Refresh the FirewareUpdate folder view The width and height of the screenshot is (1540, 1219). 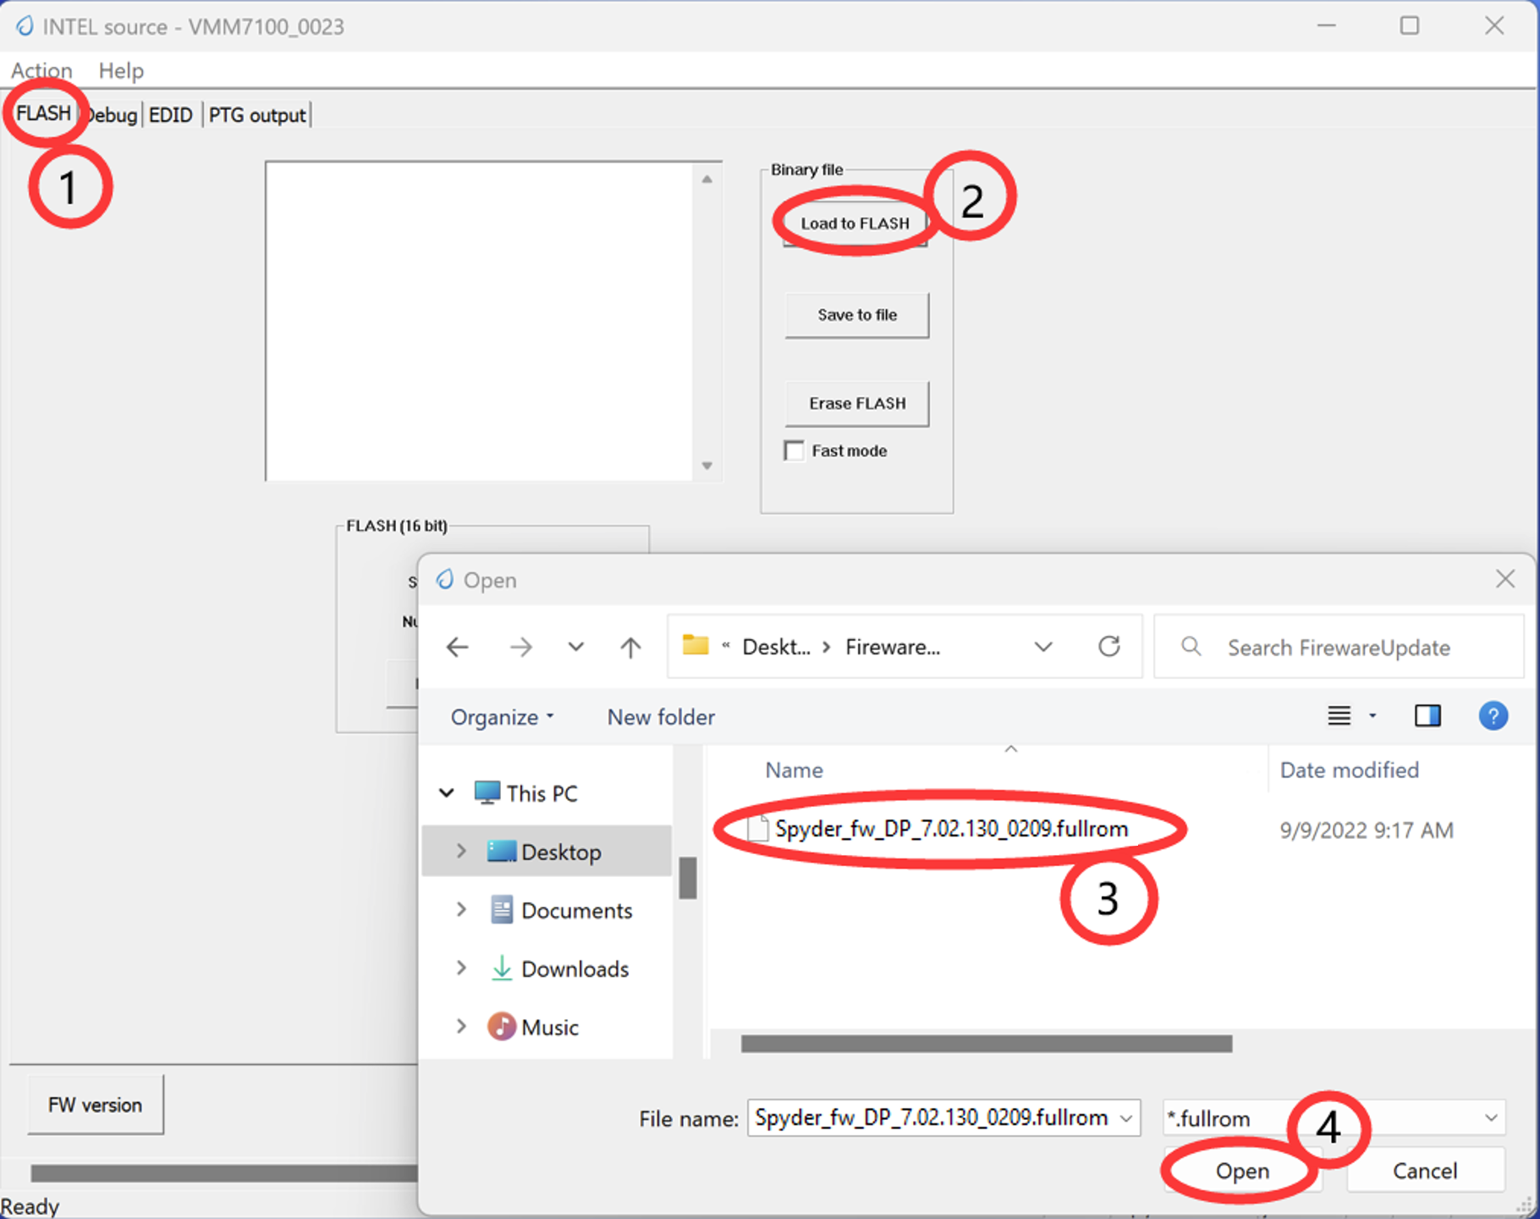click(1109, 647)
